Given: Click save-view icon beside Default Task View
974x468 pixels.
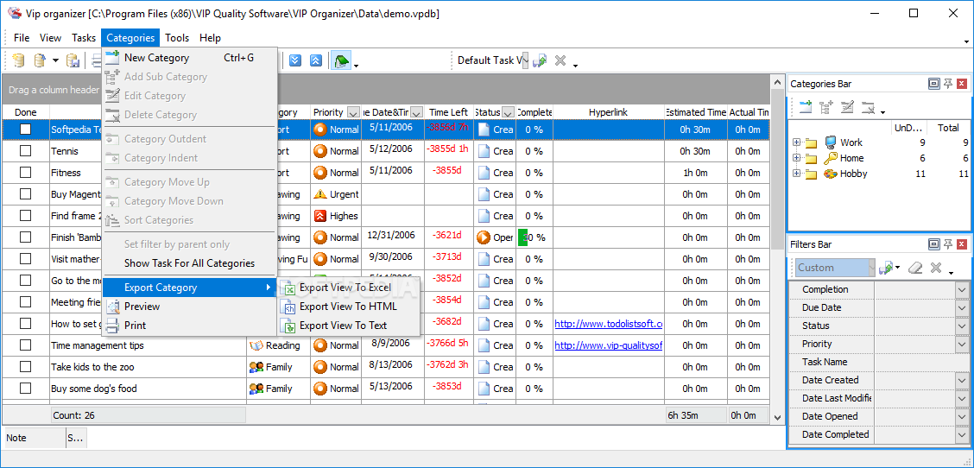Looking at the screenshot, I should point(539,60).
